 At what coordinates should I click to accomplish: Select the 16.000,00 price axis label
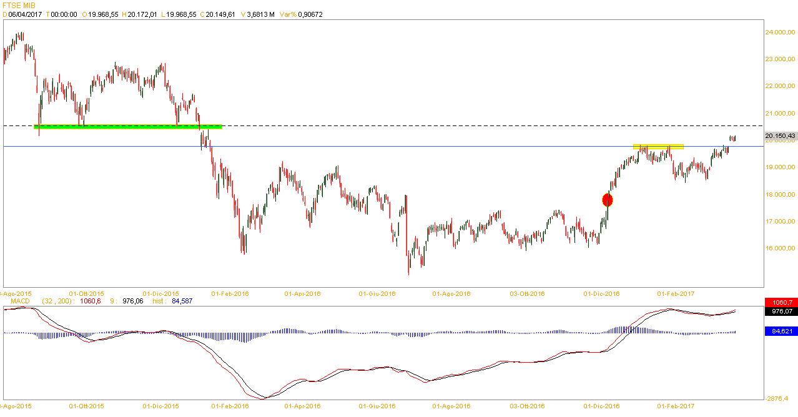point(781,248)
